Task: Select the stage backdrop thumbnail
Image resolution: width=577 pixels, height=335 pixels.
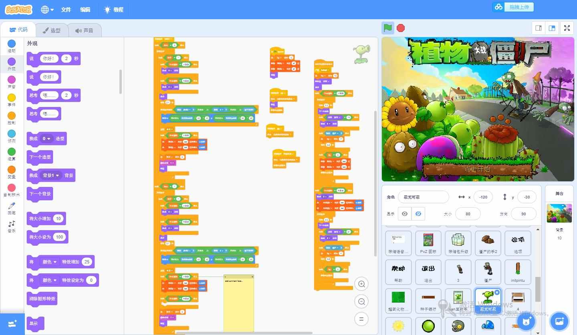Action: [x=559, y=213]
